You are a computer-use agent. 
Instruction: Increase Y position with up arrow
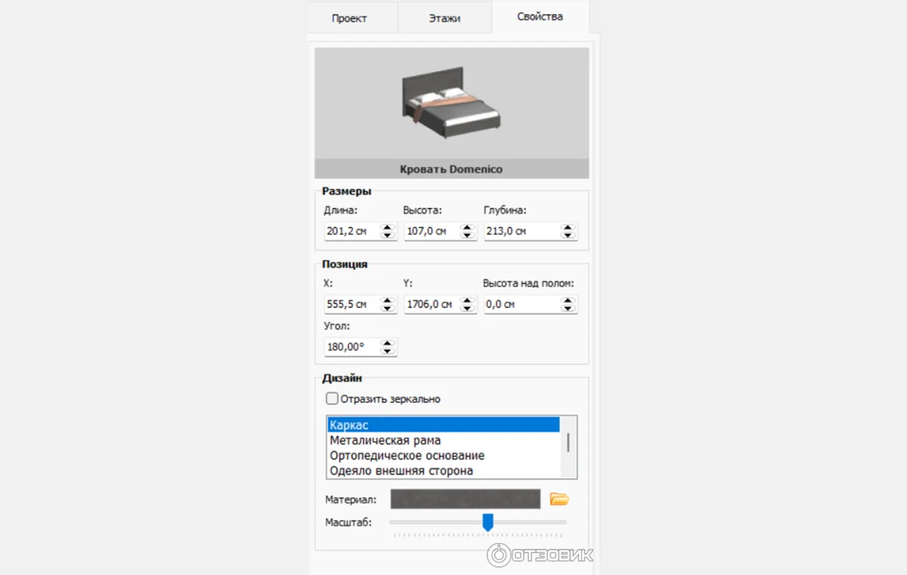click(468, 300)
